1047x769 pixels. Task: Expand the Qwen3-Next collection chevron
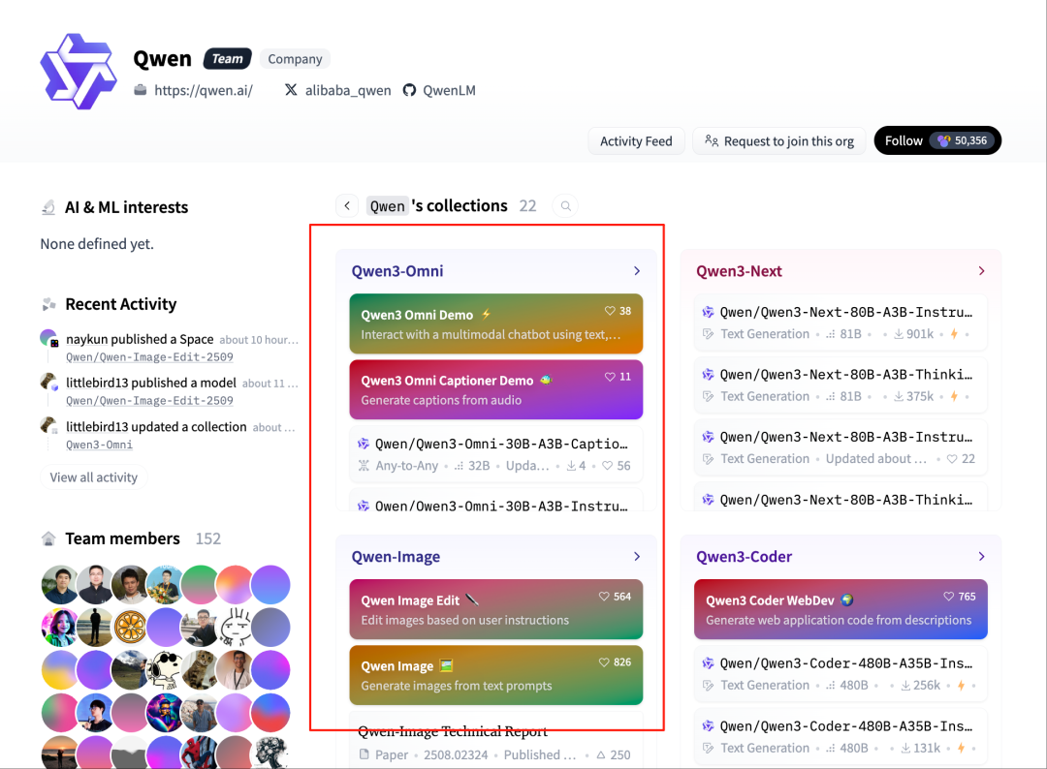pos(981,271)
